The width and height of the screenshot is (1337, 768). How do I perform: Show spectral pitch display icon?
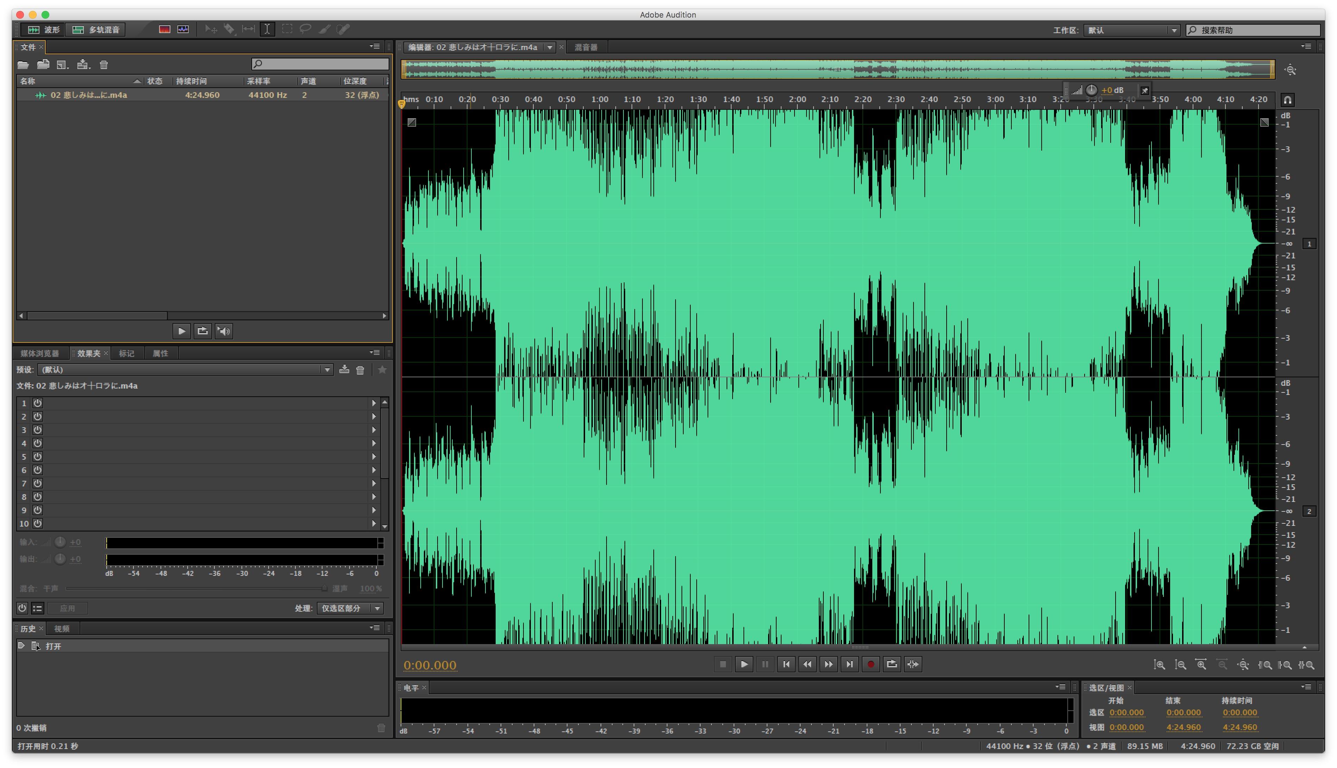pos(183,30)
